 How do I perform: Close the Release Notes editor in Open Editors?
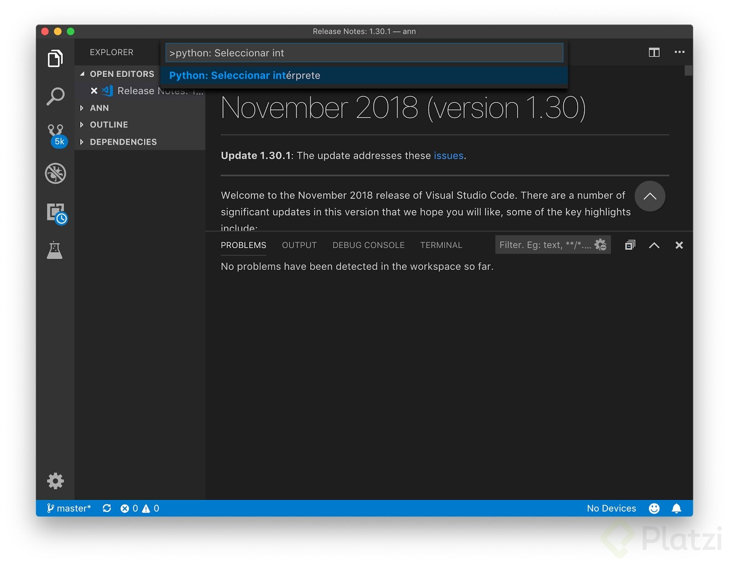94,91
